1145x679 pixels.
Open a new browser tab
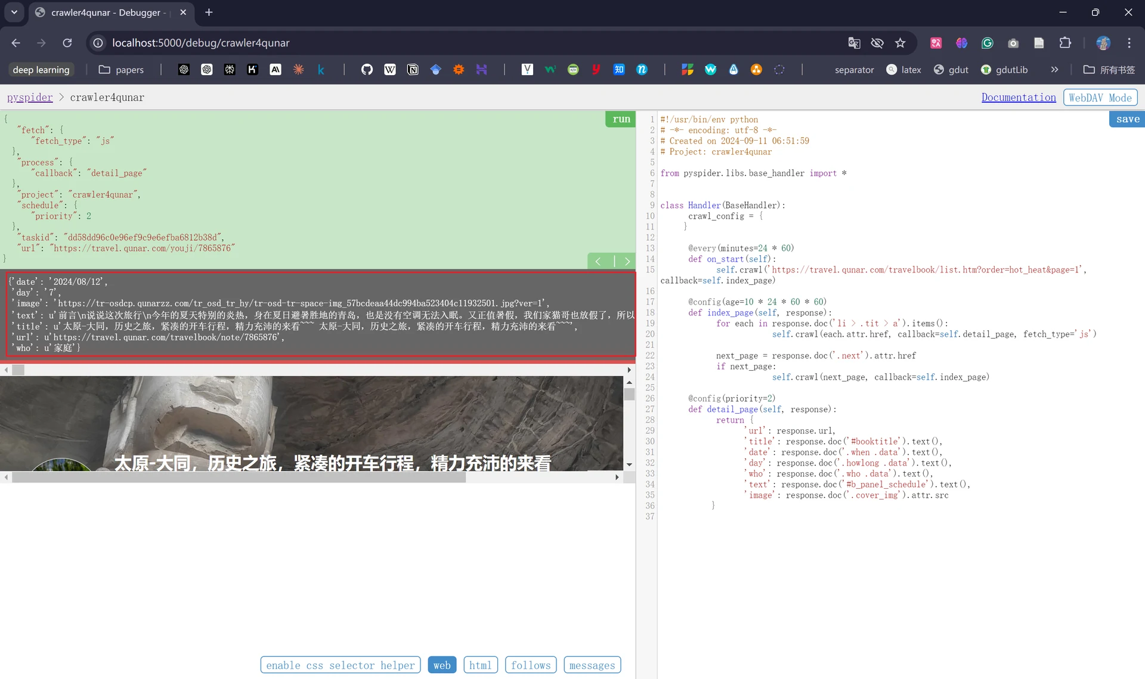[209, 12]
